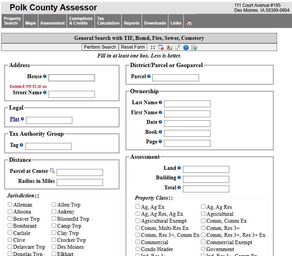Check the Ankeny jurisdiction checkbox
The width and height of the screenshot is (292, 256).
point(54,212)
